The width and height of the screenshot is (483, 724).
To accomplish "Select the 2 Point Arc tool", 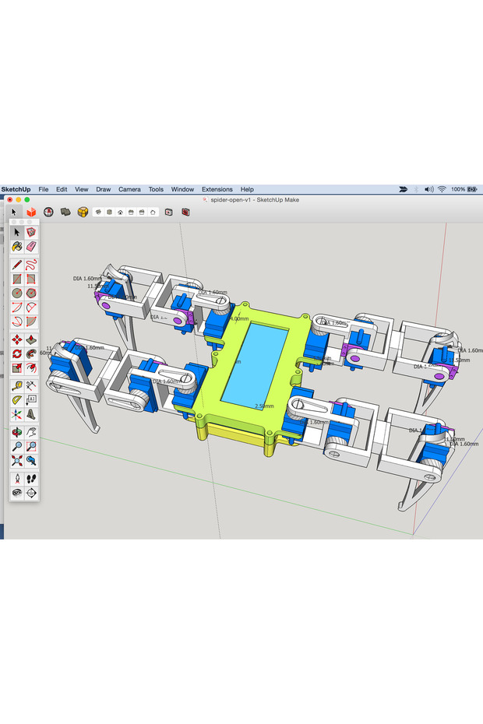I will pyautogui.click(x=31, y=308).
